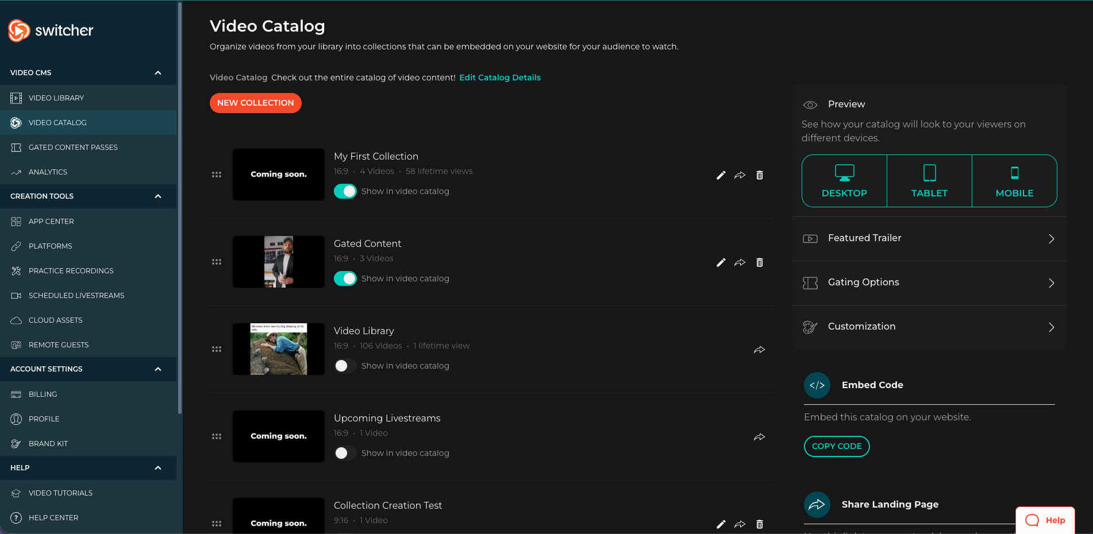Click the Preview eye icon
Screen dimensions: 1093x534
pyautogui.click(x=810, y=105)
